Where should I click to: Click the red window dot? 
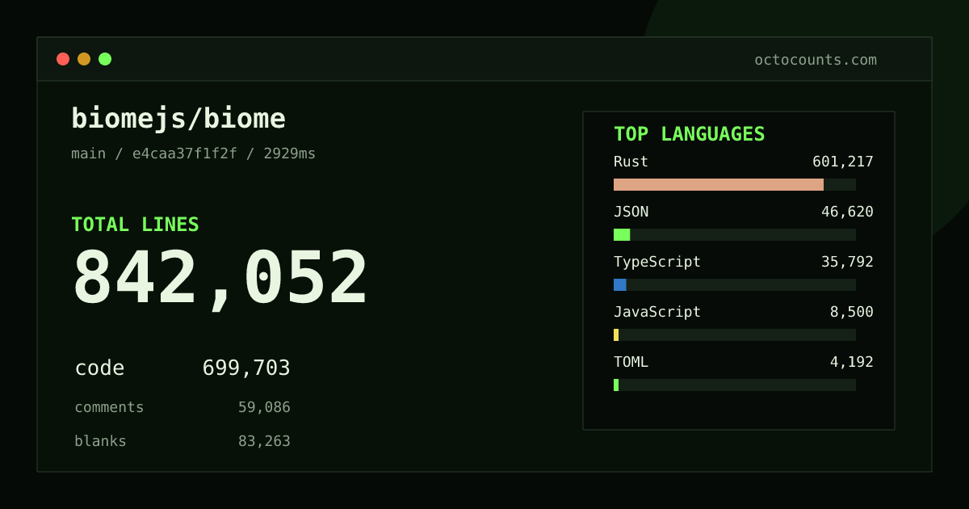tap(63, 59)
